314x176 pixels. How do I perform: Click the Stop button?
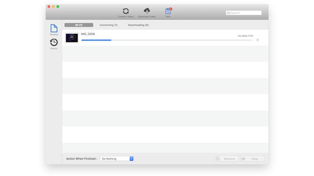[x=252, y=159]
